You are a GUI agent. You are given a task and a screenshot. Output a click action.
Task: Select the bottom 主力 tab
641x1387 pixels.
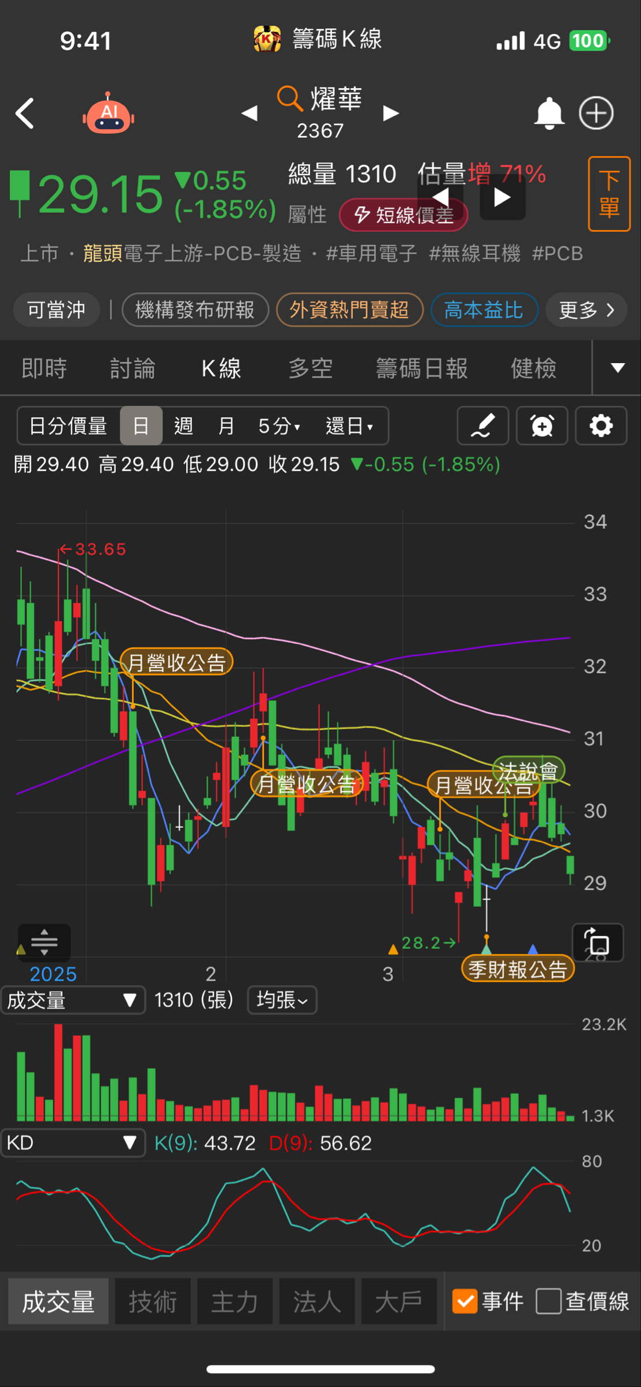click(x=235, y=1301)
